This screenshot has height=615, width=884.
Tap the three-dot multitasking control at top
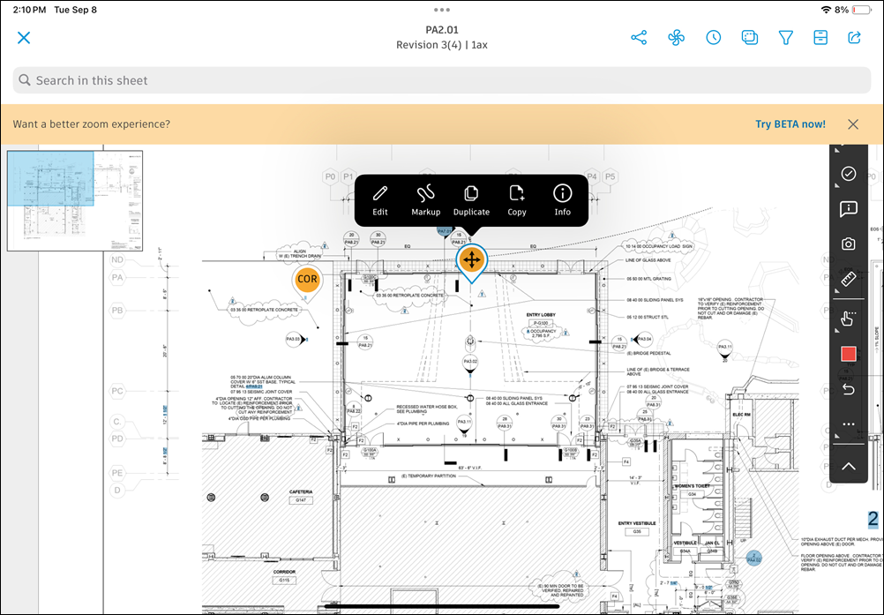[442, 10]
